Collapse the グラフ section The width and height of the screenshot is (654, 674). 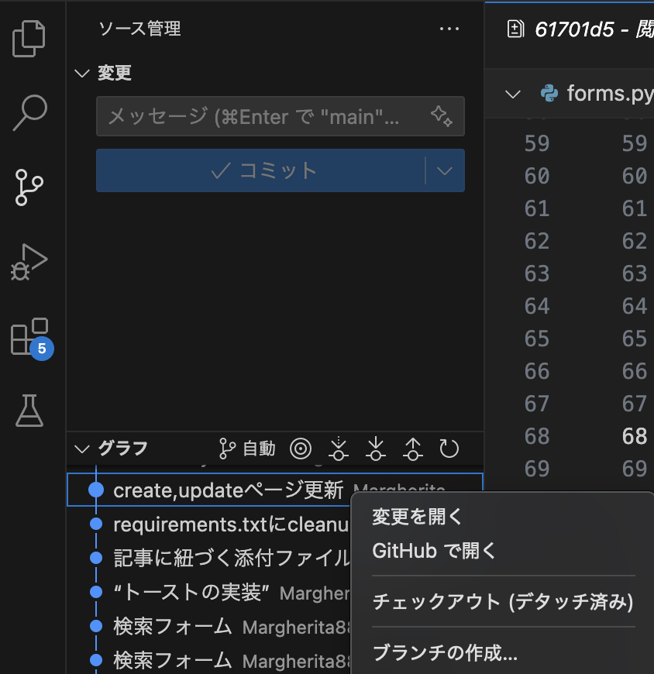click(82, 449)
